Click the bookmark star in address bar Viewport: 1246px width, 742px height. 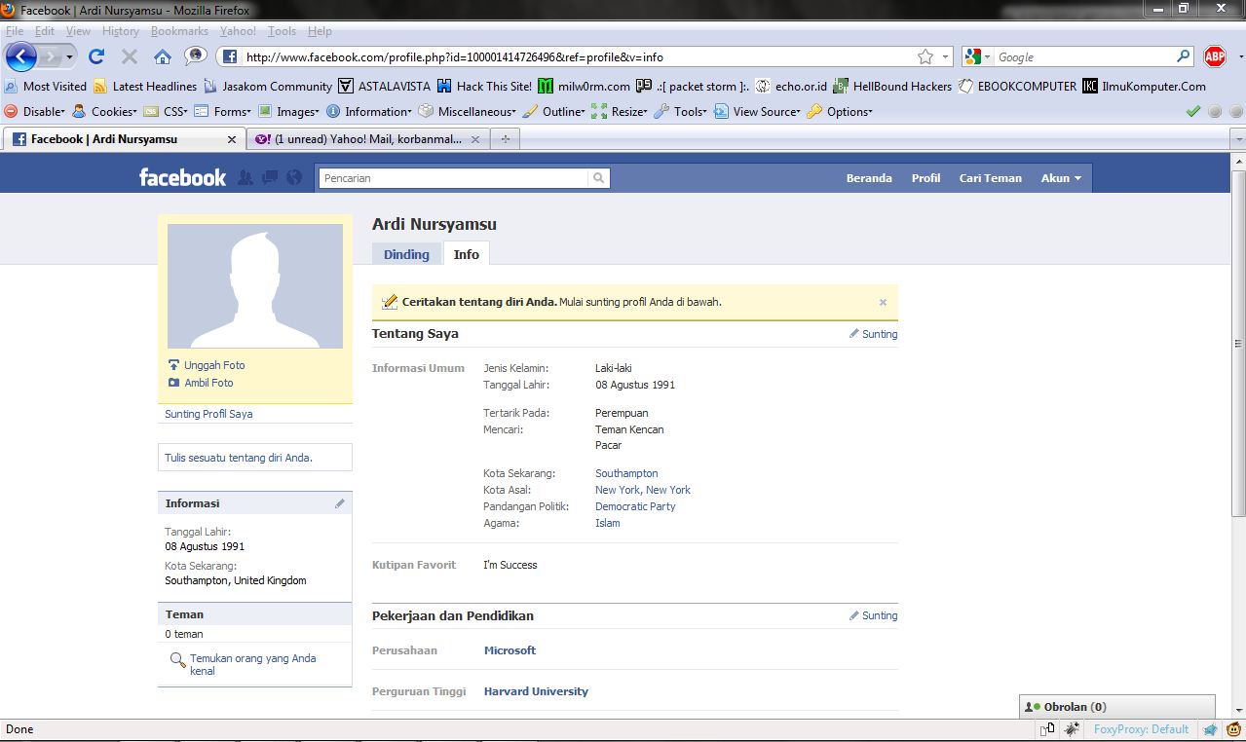point(925,56)
